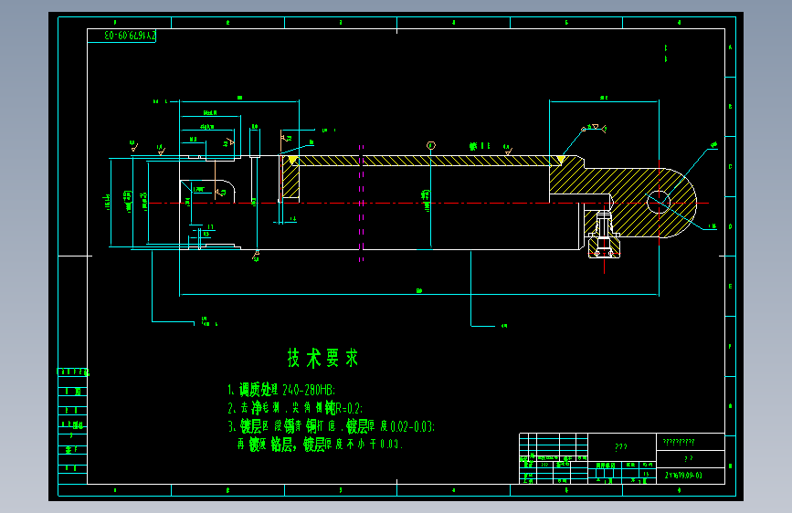
Task: Click the magenta dashed break line
Action: coord(361,203)
